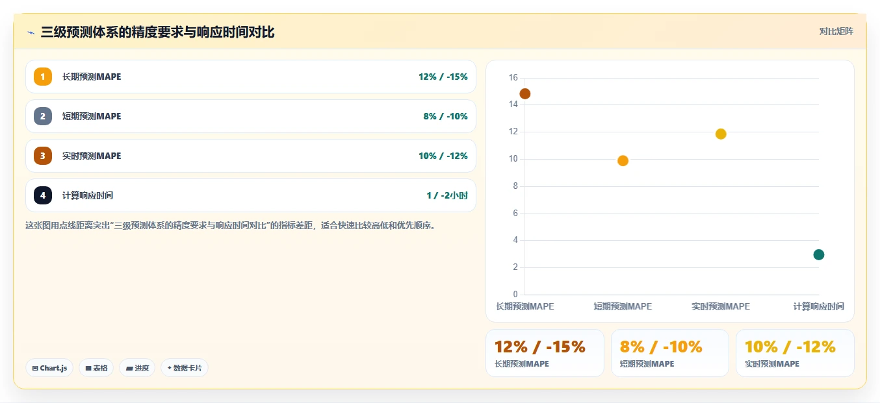
Task: Click the brown number 3 badge
Action: tap(43, 156)
